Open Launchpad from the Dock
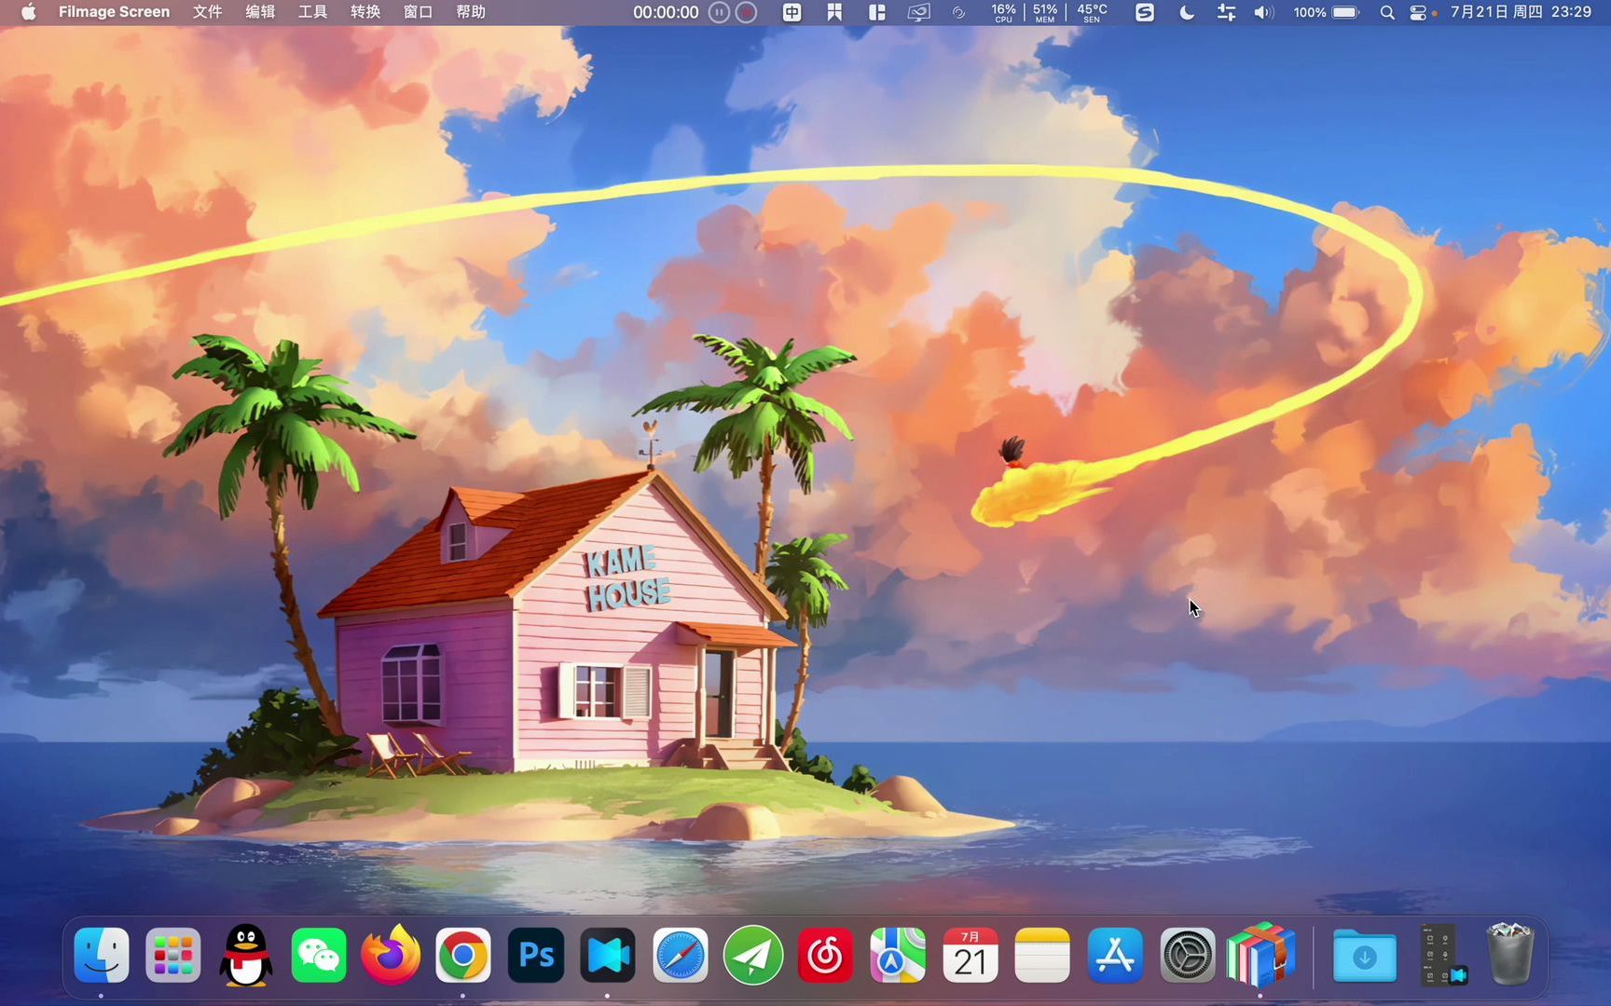 (x=173, y=955)
